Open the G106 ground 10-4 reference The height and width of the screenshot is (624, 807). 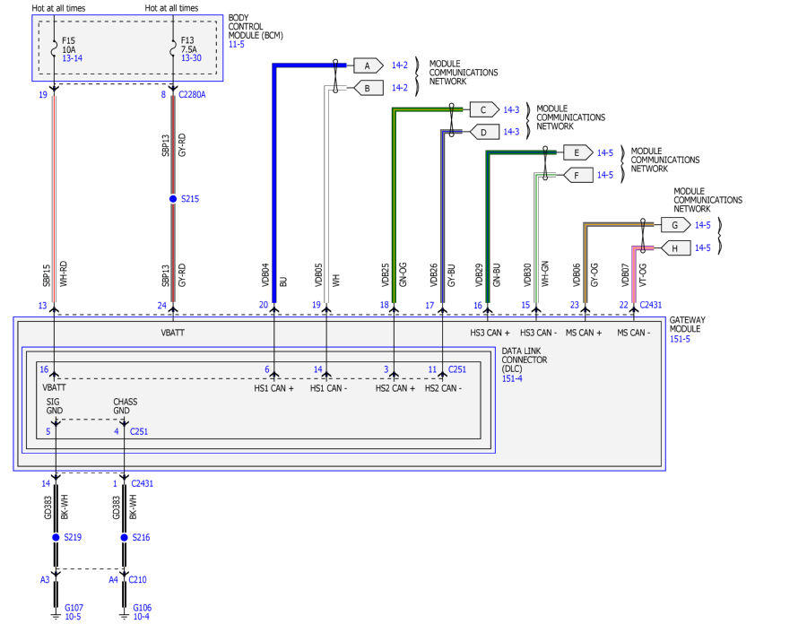(x=142, y=617)
